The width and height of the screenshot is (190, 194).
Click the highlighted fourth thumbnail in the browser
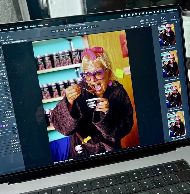pos(176,124)
